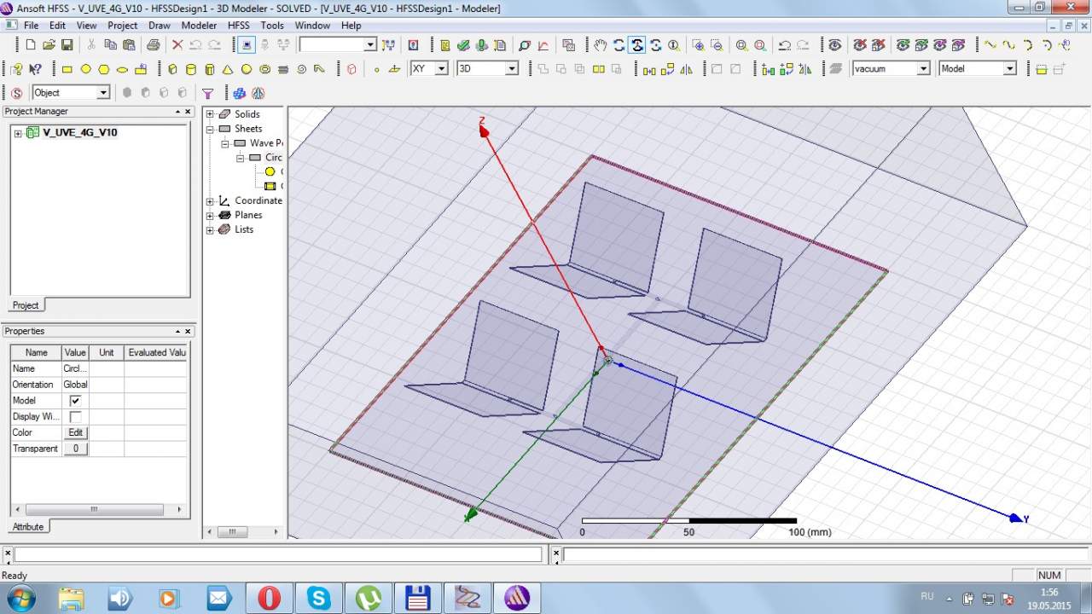Viewport: 1092px width, 614px height.
Task: Open the XY drawing plane dropdown
Action: (441, 68)
